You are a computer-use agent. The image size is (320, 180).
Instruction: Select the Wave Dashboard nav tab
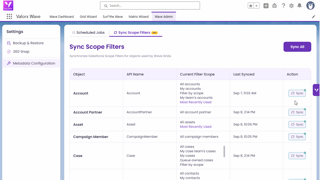[x=61, y=16]
